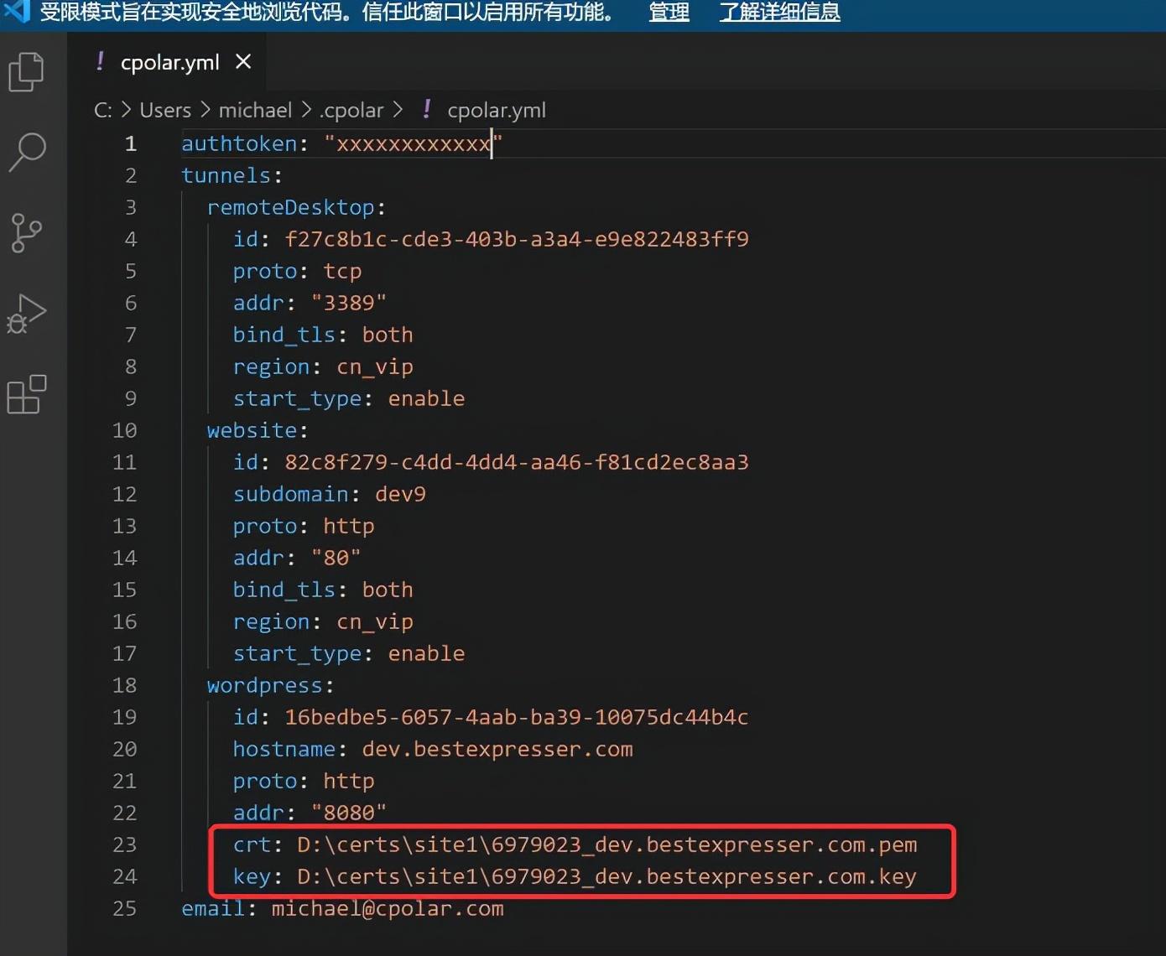
Task: Click the crt path ending in .pem
Action: (x=607, y=844)
